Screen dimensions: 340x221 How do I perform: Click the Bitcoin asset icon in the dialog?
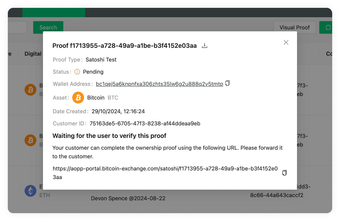78,98
